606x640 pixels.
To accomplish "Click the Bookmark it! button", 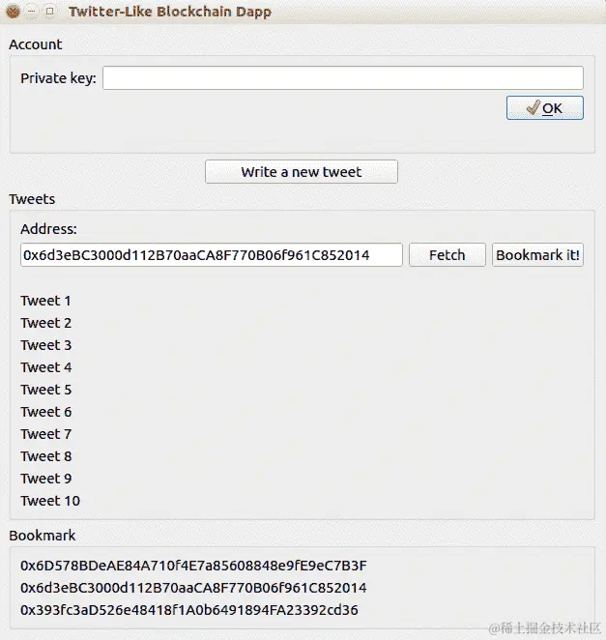I will click(x=537, y=254).
